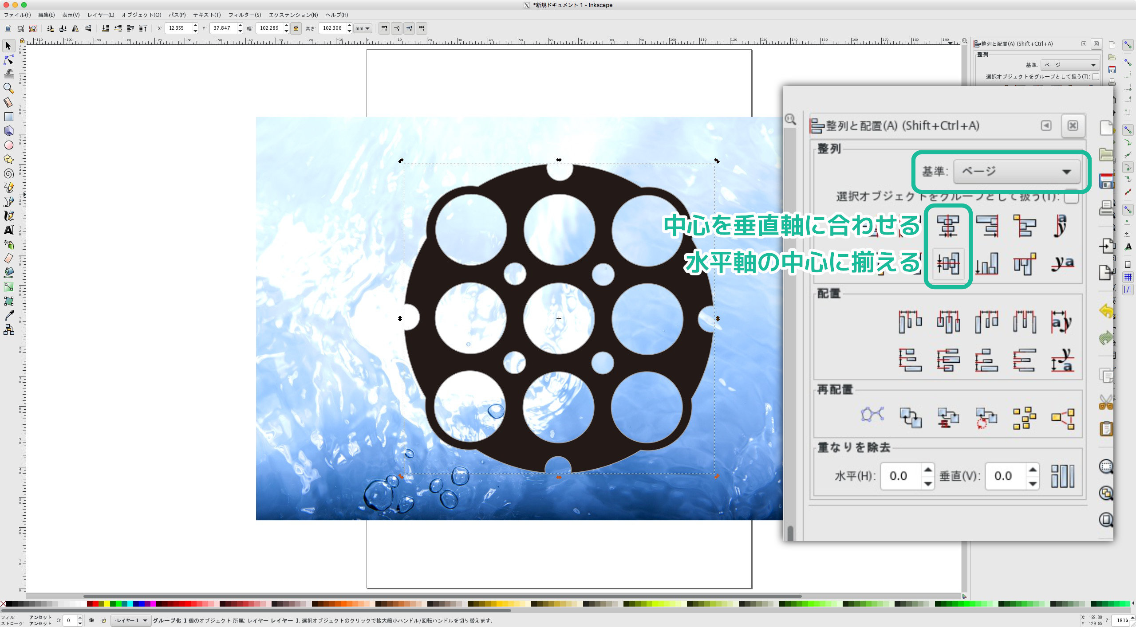Select the Spiral tool
Screen dimensions: 1136x627
(8, 173)
